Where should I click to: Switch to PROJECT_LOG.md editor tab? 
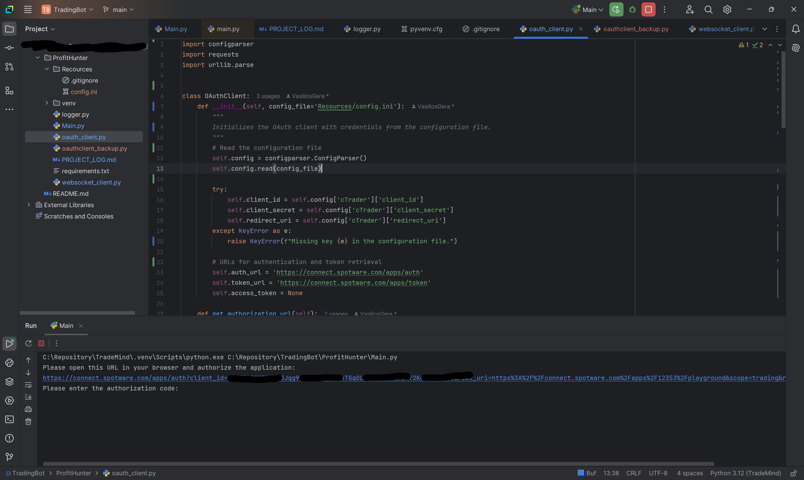tap(291, 29)
